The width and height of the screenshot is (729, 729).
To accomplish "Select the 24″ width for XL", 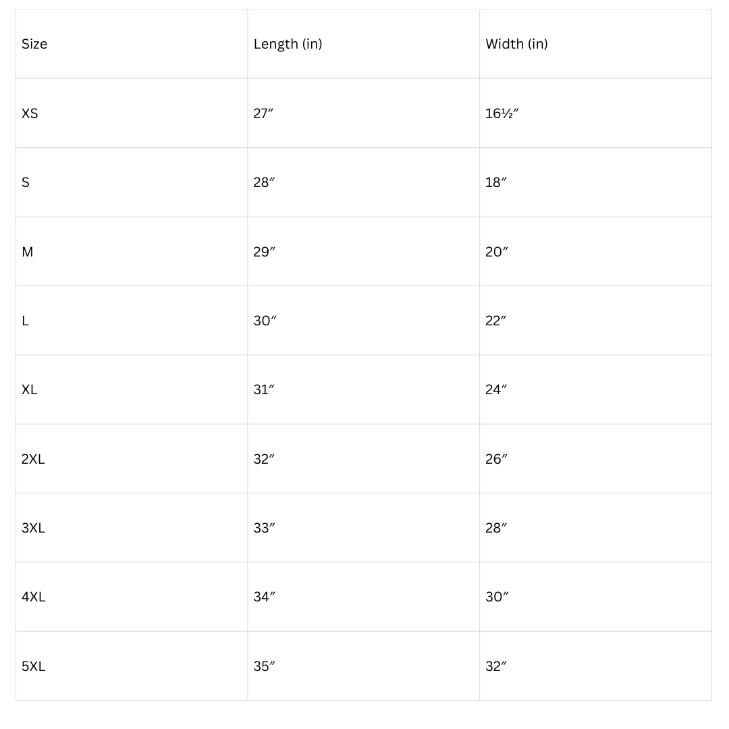I will pos(496,390).
